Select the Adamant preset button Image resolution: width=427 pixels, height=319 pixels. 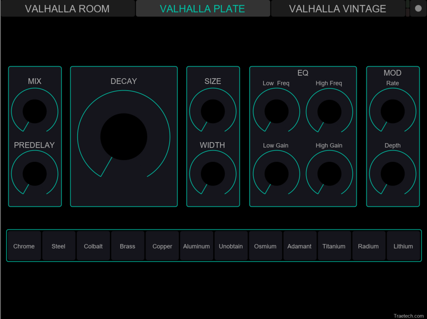point(300,246)
